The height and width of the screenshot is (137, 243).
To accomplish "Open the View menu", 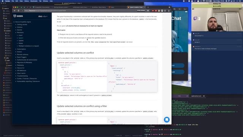I will [21, 1].
